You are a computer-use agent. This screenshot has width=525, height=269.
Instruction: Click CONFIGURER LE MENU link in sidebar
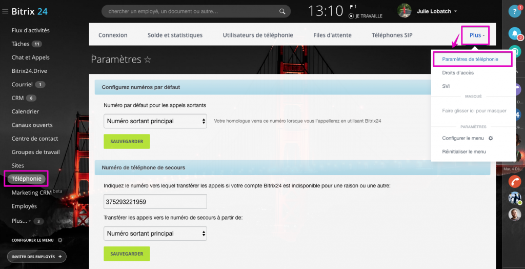(32, 240)
